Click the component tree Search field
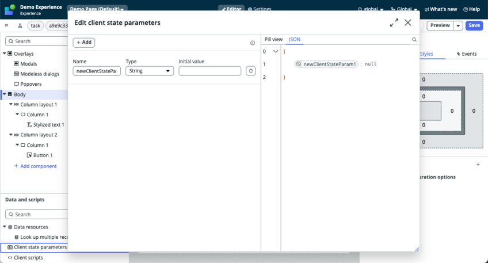 pos(37,41)
